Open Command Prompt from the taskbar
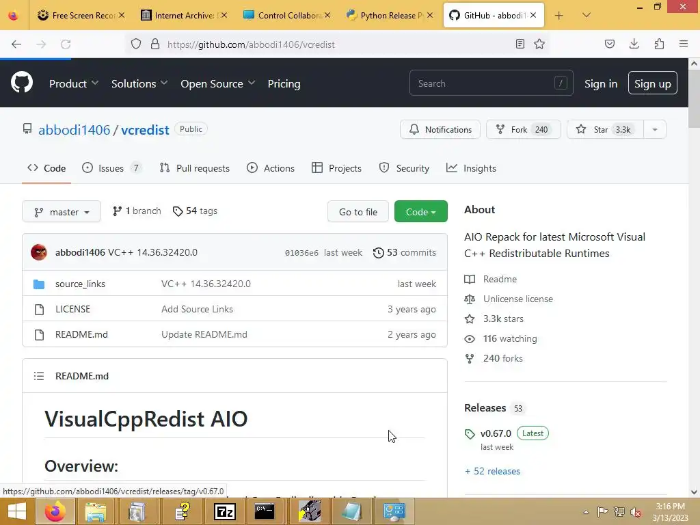Screen dimensions: 700x525 click(265, 511)
